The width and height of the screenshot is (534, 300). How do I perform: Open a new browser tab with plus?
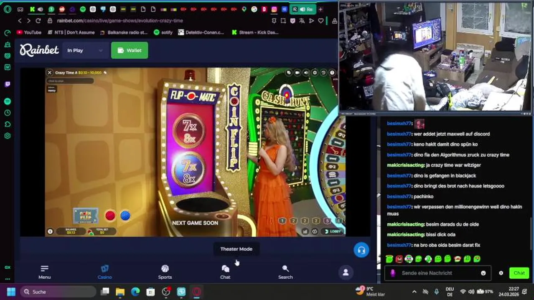pyautogui.click(x=320, y=9)
